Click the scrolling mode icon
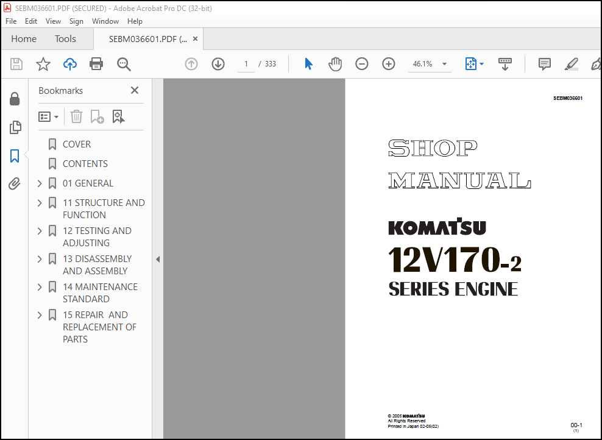This screenshot has height=440, width=602. pyautogui.click(x=505, y=64)
